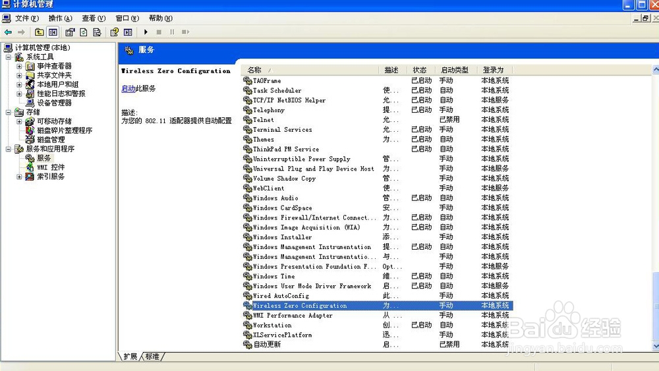Image resolution: width=659 pixels, height=371 pixels.
Task: Click the Back arrow toolbar icon
Action: click(x=8, y=32)
